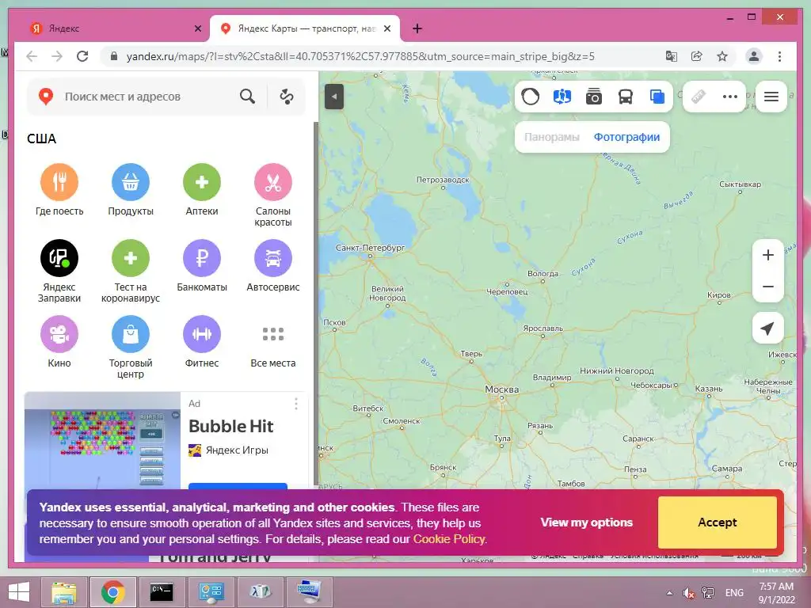811x608 pixels.
Task: Click the left panel vertical scrollbar
Action: 316,304
